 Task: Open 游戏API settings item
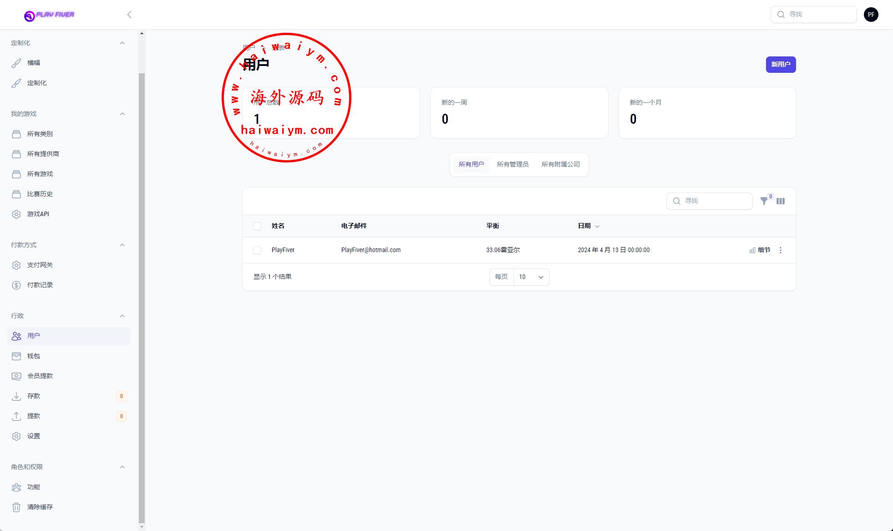point(38,214)
